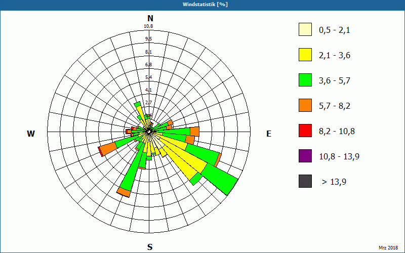Select the '0,5 - 2,1' legend label

click(x=335, y=30)
